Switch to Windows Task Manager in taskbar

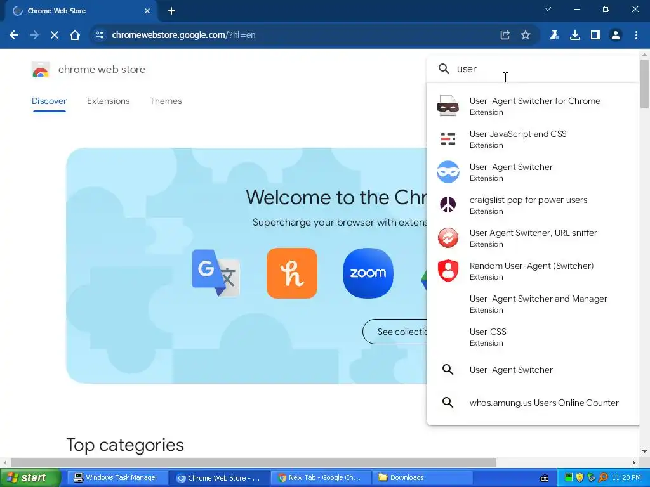117,478
